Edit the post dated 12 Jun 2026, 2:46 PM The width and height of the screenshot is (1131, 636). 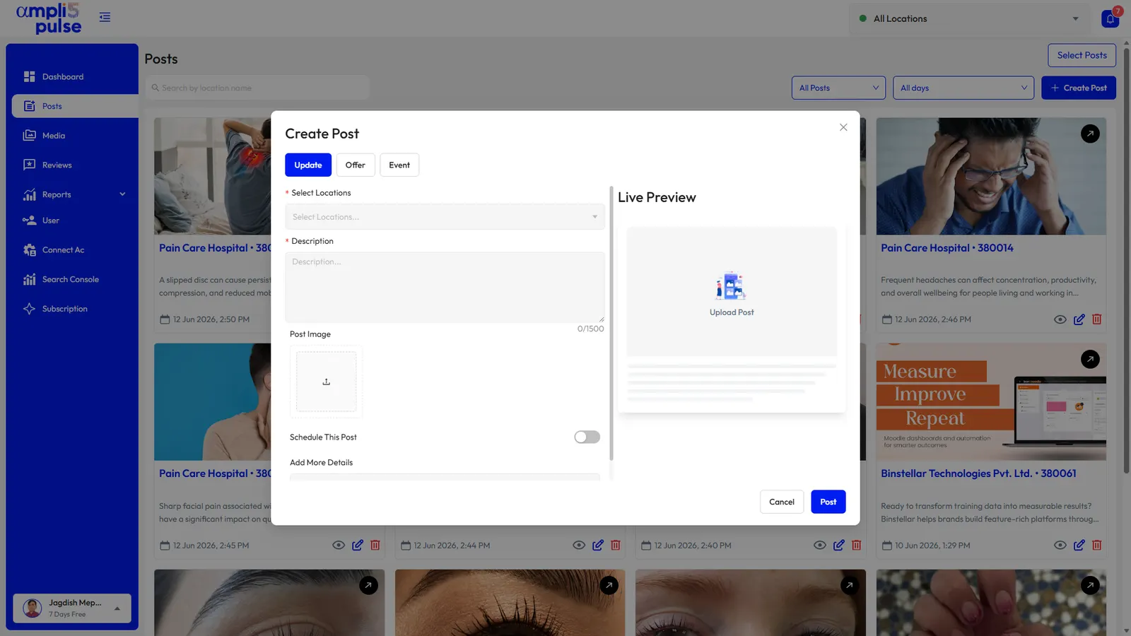pyautogui.click(x=1079, y=319)
